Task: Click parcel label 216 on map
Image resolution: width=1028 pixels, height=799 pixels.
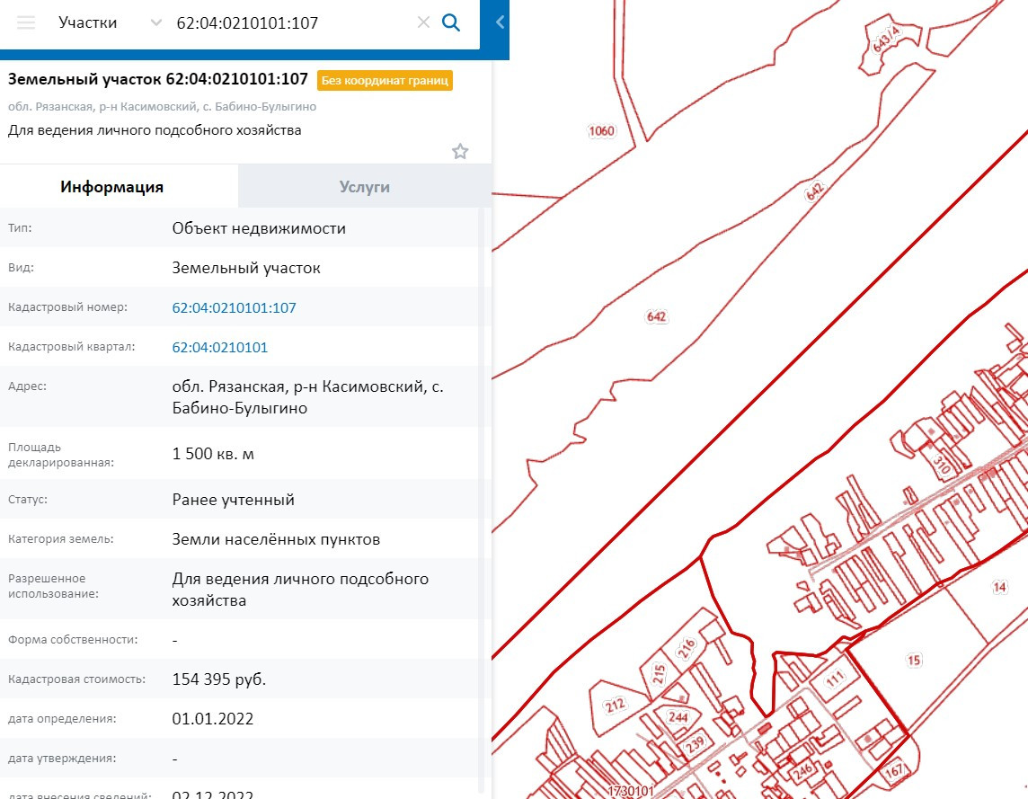Action: point(687,649)
